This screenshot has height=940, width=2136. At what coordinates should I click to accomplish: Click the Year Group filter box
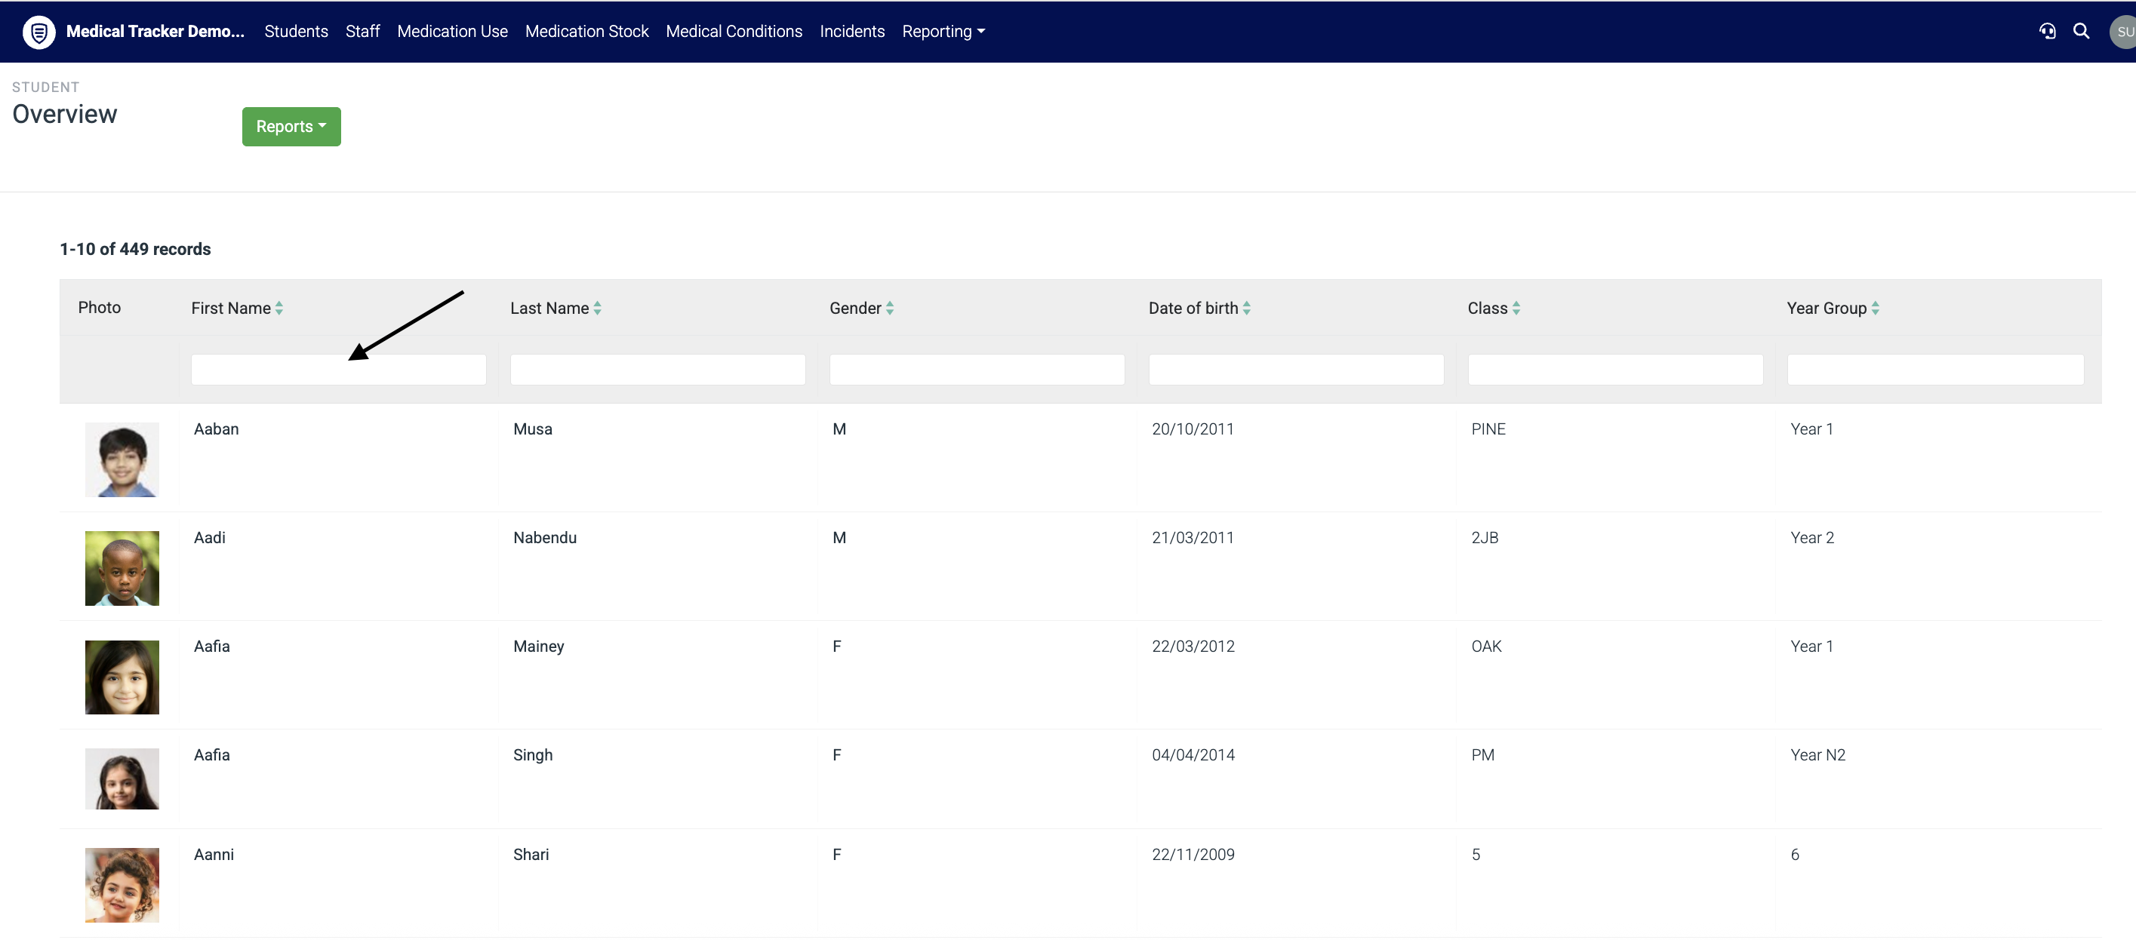(x=1934, y=370)
